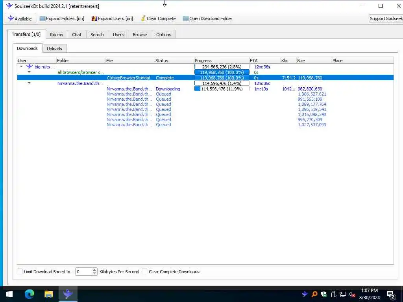Open the Options tab
This screenshot has width=403, height=302.
tap(163, 35)
